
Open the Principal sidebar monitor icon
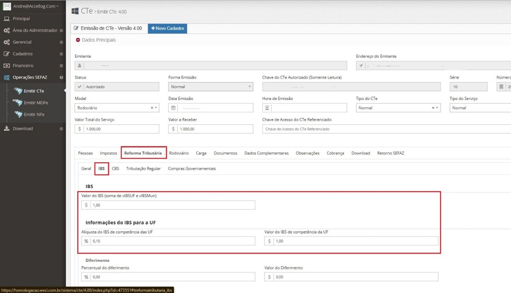click(7, 19)
